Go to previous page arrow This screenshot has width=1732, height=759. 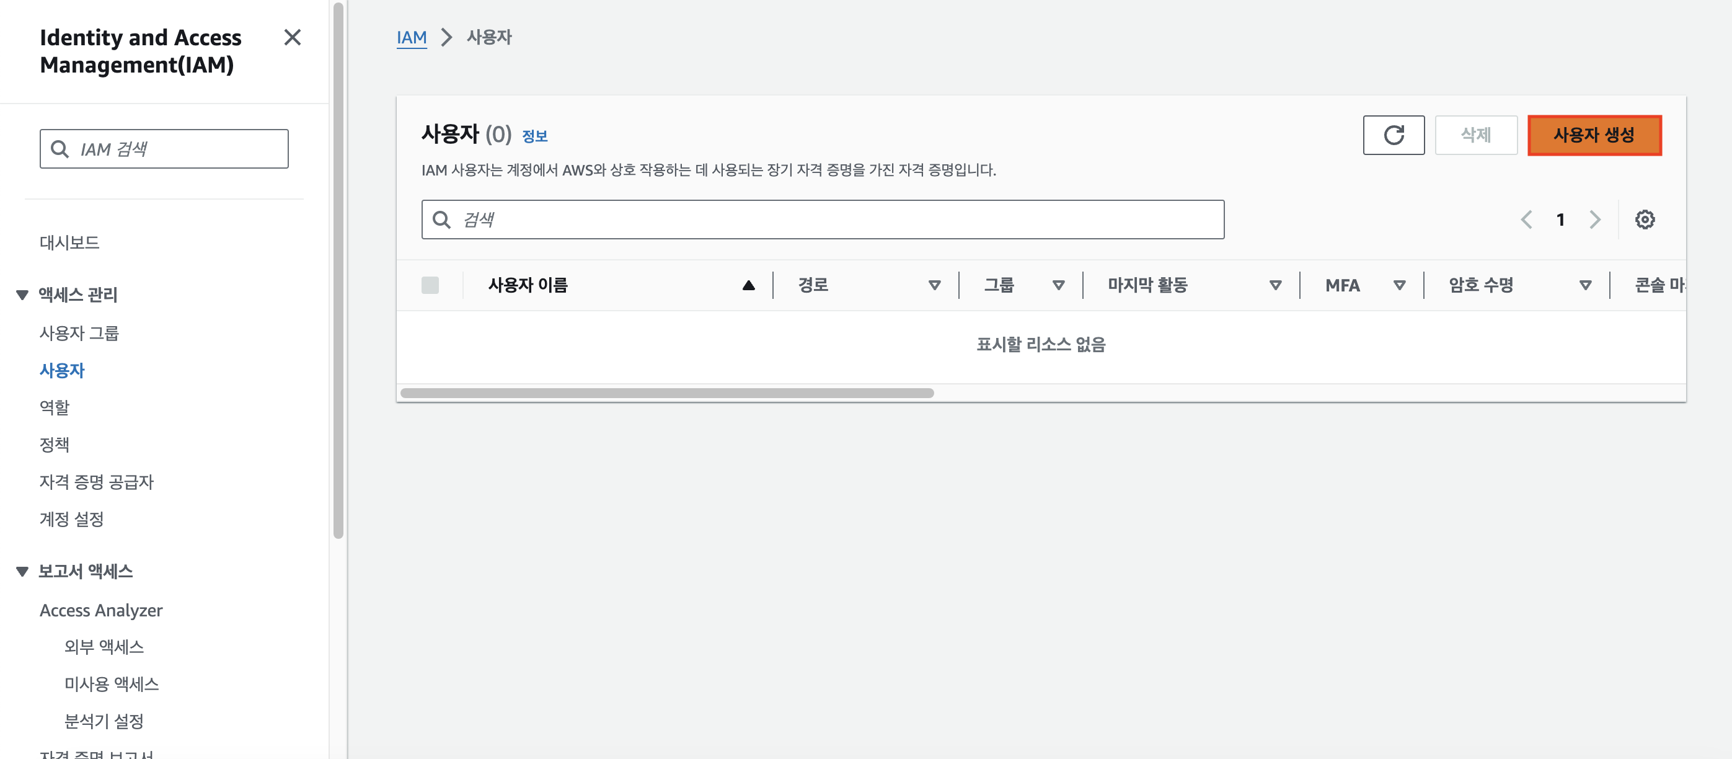(x=1526, y=220)
